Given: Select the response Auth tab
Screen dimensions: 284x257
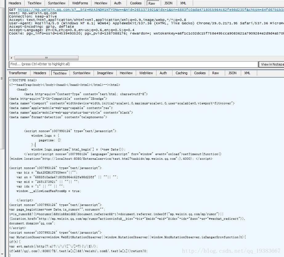Looking at the screenshot, I should (163, 73).
